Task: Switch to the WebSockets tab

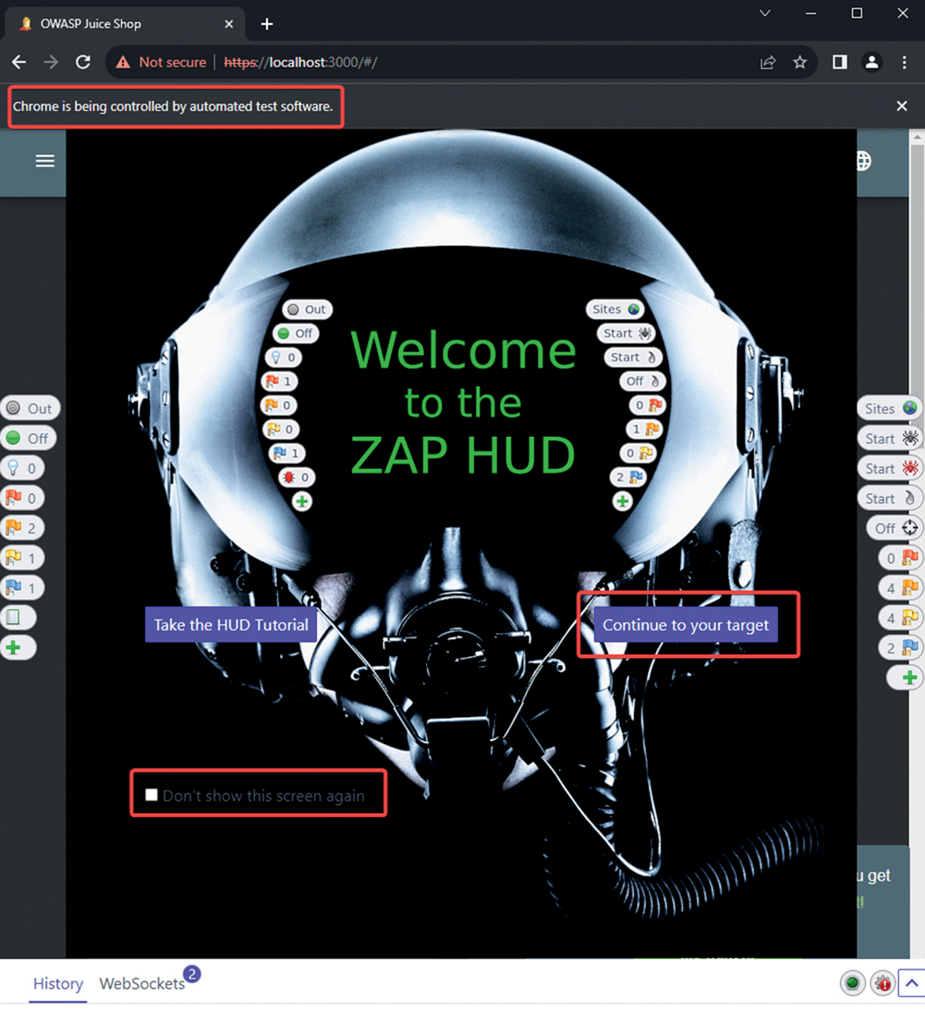Action: tap(143, 983)
